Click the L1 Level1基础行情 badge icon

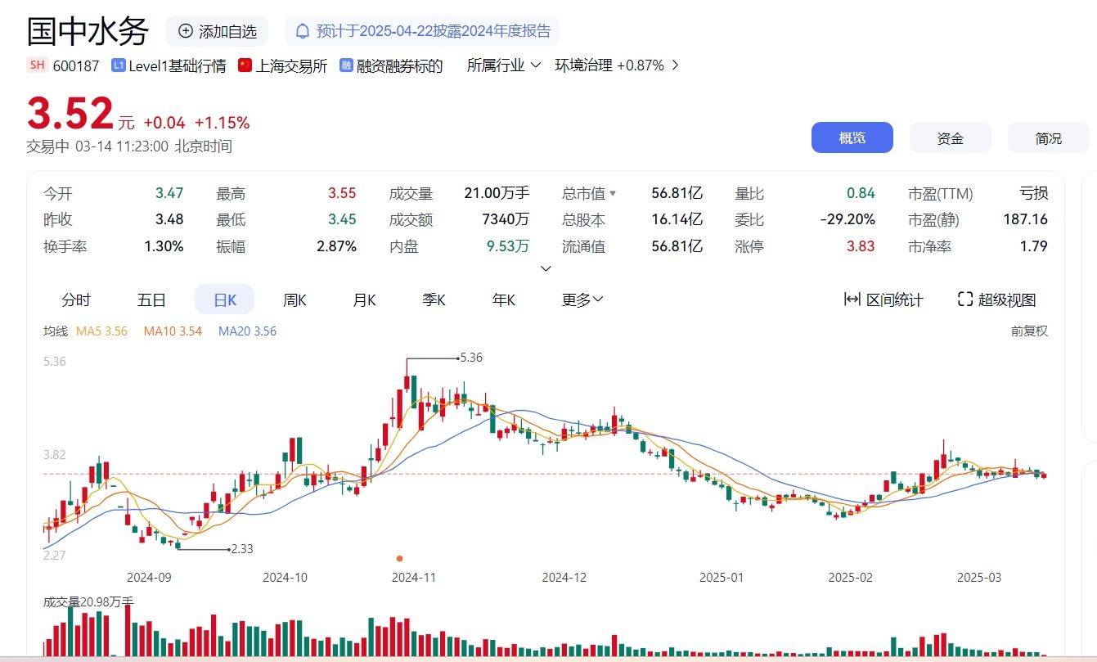118,65
